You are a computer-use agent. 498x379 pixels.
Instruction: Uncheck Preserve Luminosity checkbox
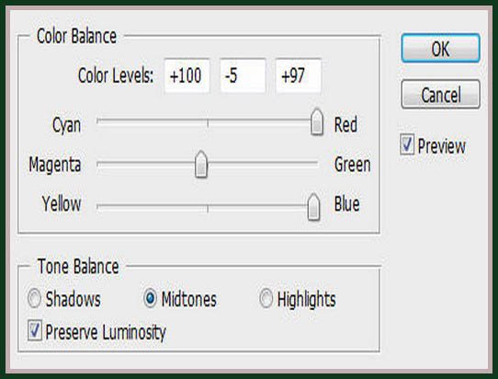tap(35, 330)
